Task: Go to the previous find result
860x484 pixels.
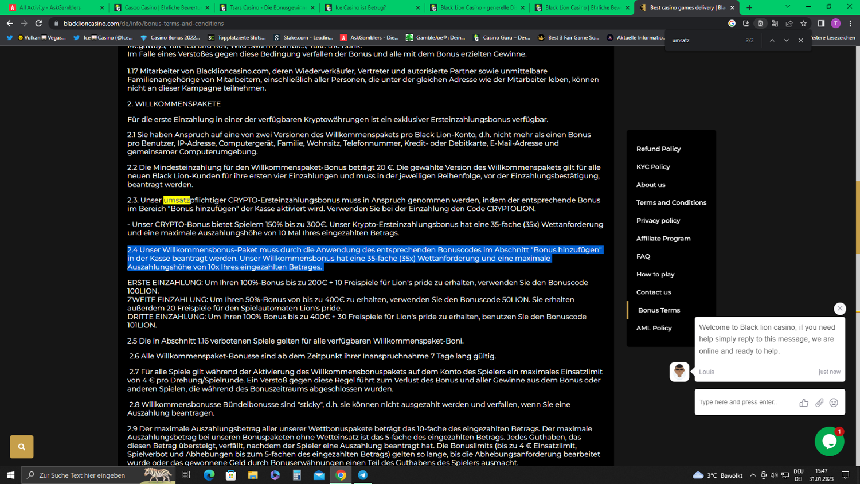Action: coord(772,41)
